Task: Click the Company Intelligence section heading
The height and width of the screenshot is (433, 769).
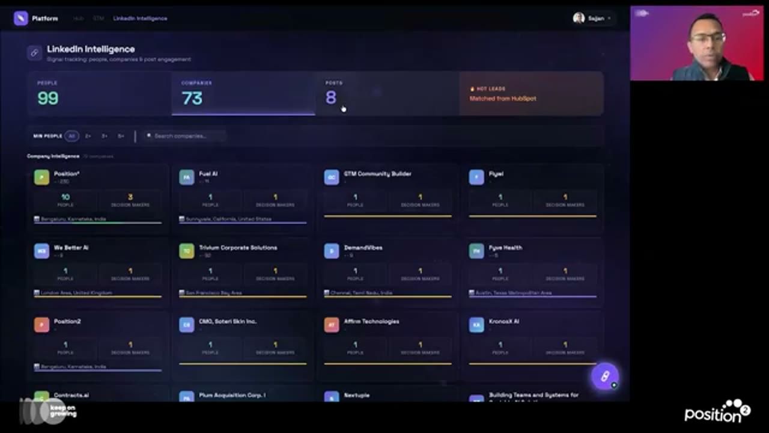Action: click(x=53, y=156)
